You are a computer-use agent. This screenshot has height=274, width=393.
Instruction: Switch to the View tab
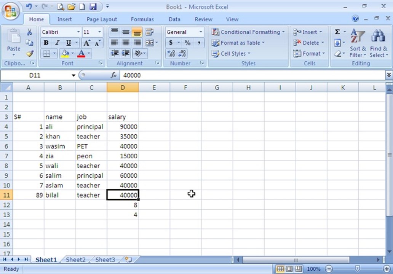232,19
